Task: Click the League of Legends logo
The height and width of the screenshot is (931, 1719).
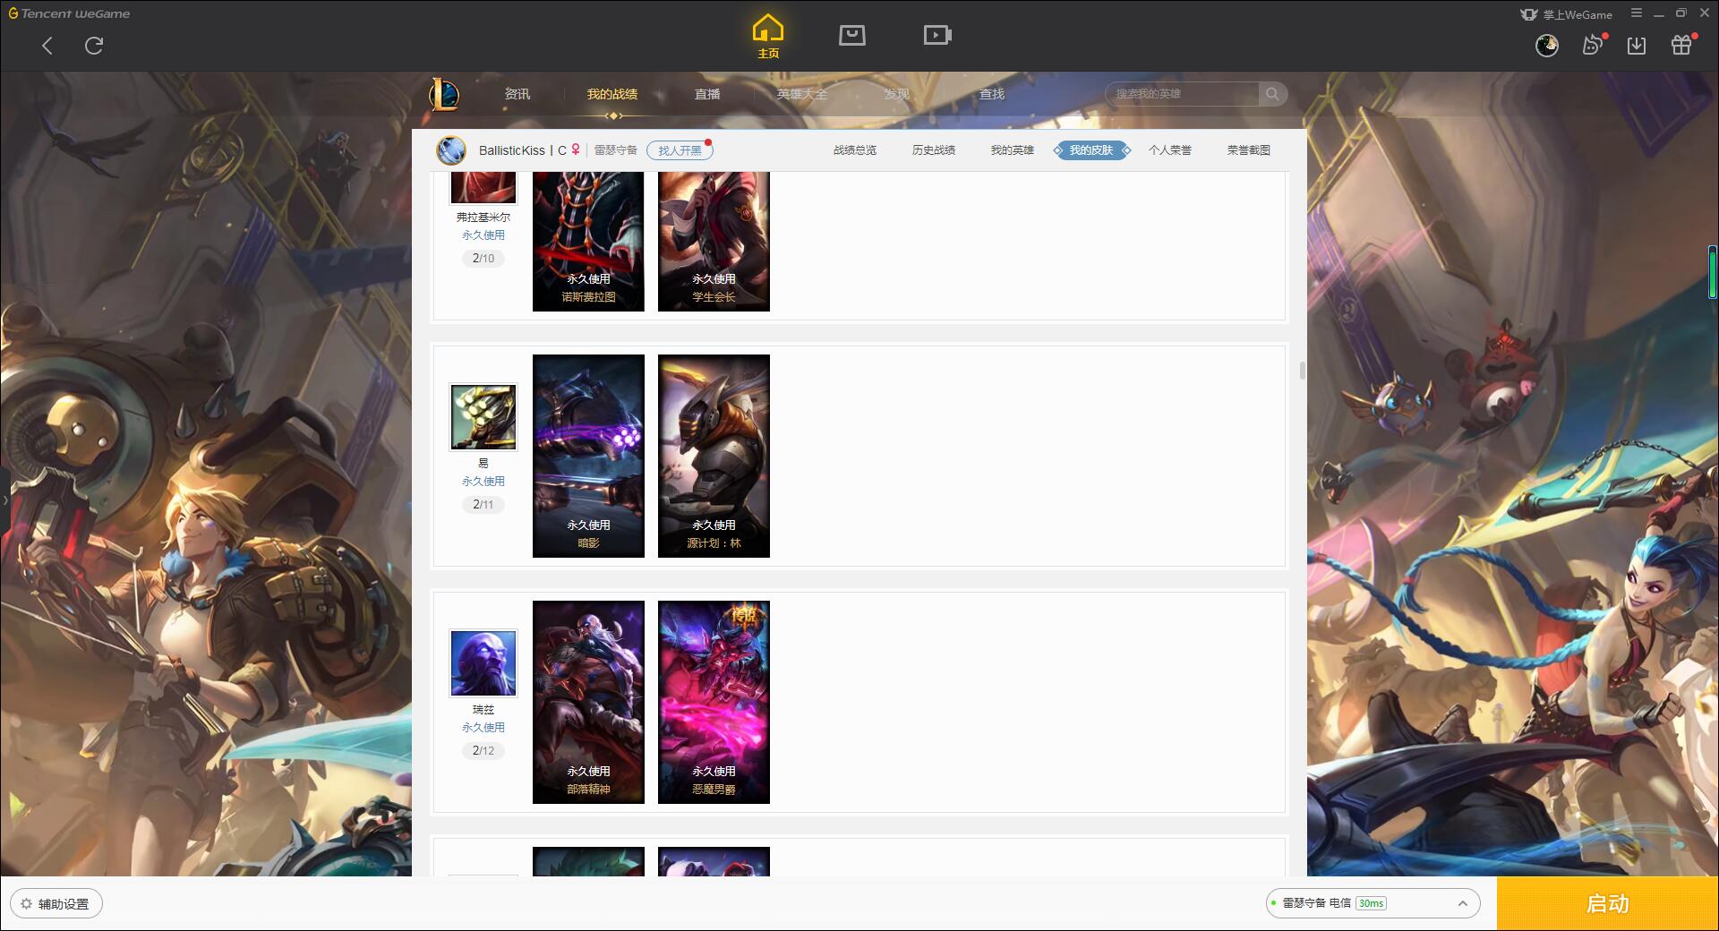Action: [x=444, y=94]
